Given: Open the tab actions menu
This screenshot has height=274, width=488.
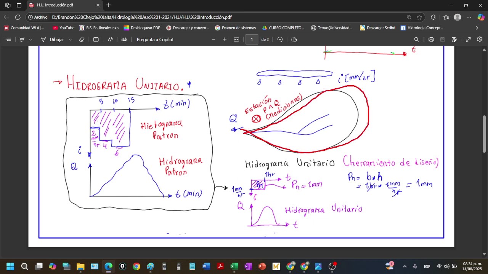Looking at the screenshot, I should point(19,5).
